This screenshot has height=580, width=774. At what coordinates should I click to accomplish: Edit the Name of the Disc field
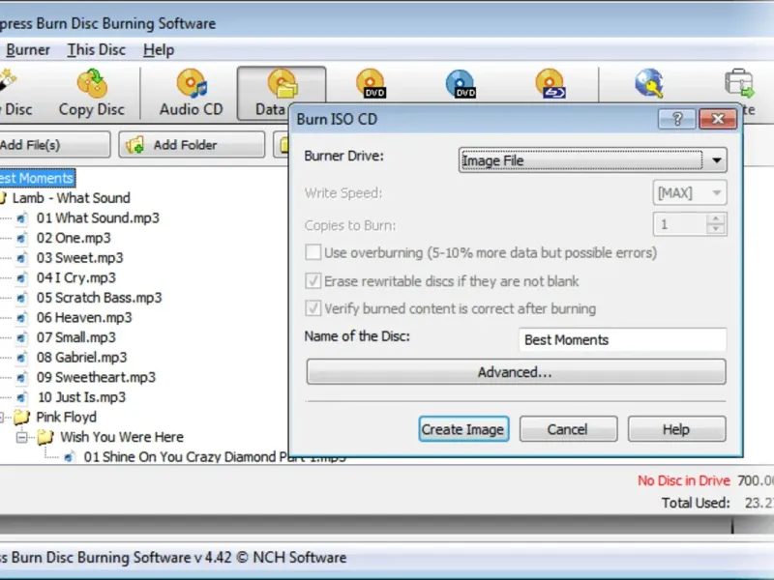click(622, 340)
